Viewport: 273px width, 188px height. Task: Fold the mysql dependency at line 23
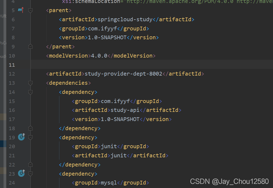[30, 173]
